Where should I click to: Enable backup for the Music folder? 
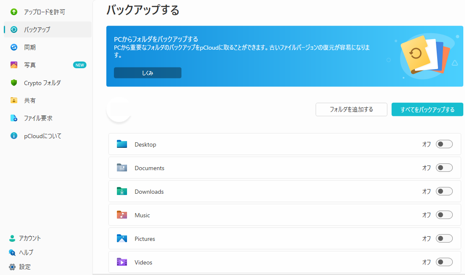click(444, 215)
